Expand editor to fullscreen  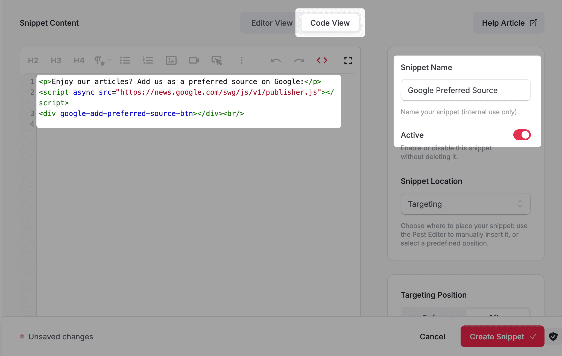(348, 60)
